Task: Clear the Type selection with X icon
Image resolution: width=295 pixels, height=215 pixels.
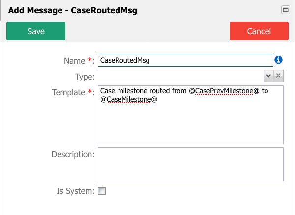Action: (x=278, y=76)
